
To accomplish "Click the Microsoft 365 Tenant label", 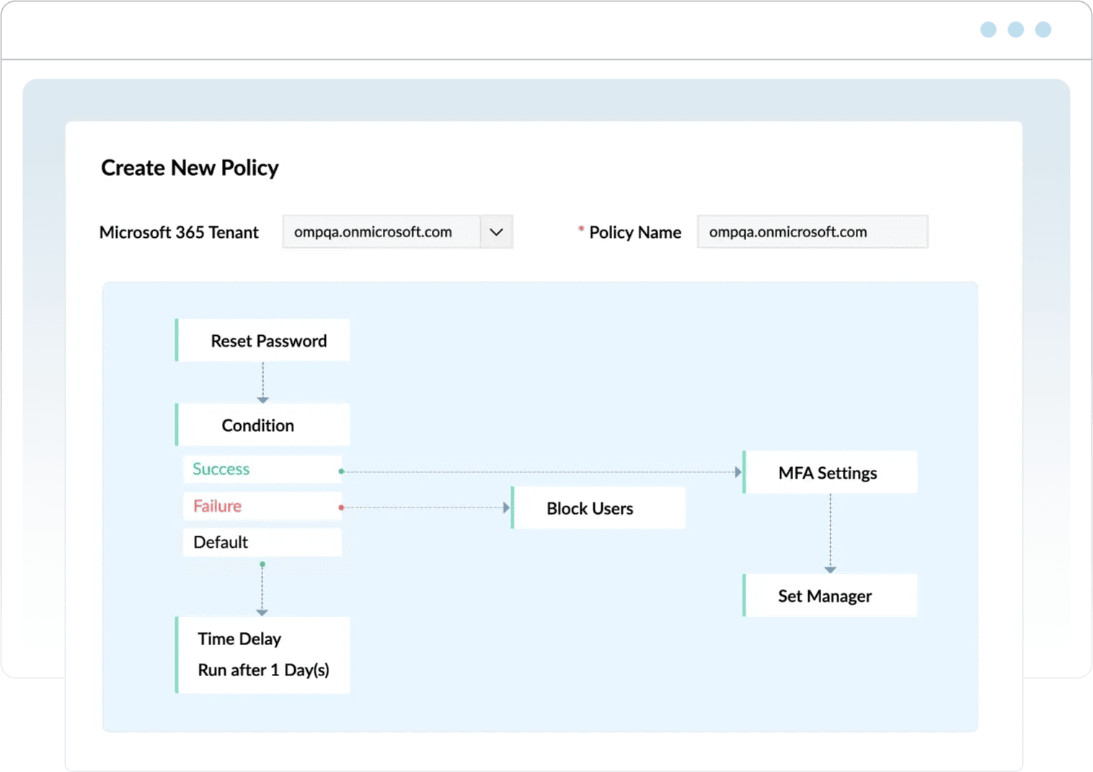I will point(179,232).
